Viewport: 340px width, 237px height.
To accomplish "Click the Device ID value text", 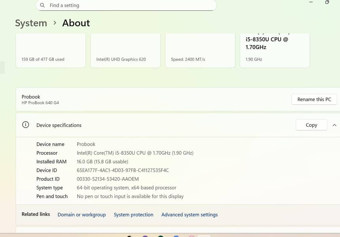I will pyautogui.click(x=123, y=170).
